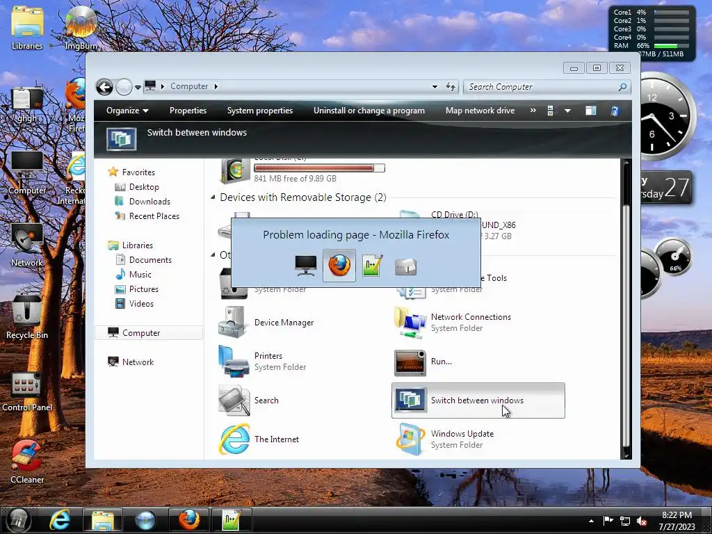712x534 pixels.
Task: Click the Back navigation arrow in Explorer
Action: click(x=104, y=87)
